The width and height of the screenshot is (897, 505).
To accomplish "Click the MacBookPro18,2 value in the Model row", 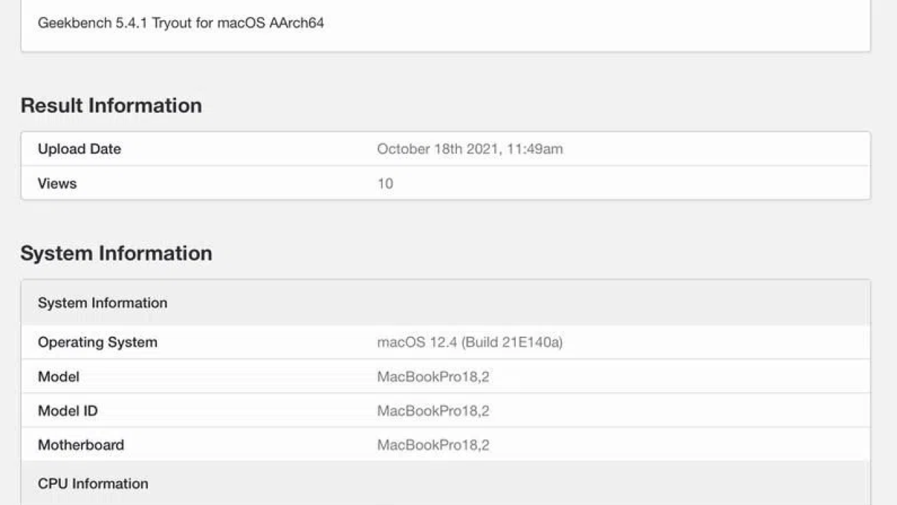I will (432, 377).
